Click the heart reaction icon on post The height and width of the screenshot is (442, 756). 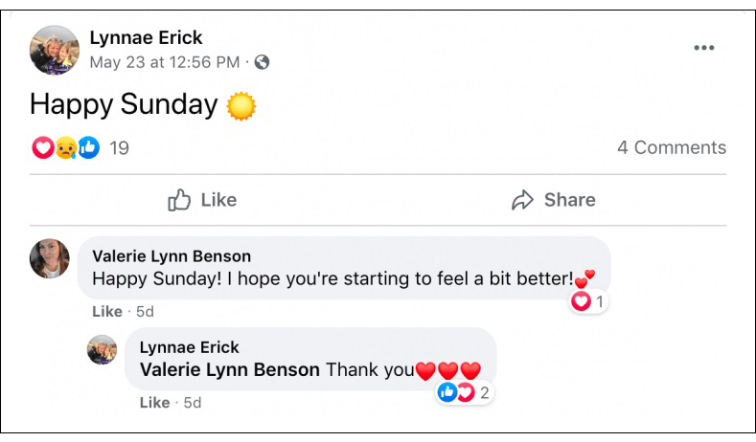coord(42,147)
